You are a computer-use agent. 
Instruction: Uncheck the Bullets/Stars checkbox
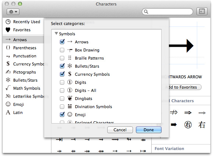point(62,66)
